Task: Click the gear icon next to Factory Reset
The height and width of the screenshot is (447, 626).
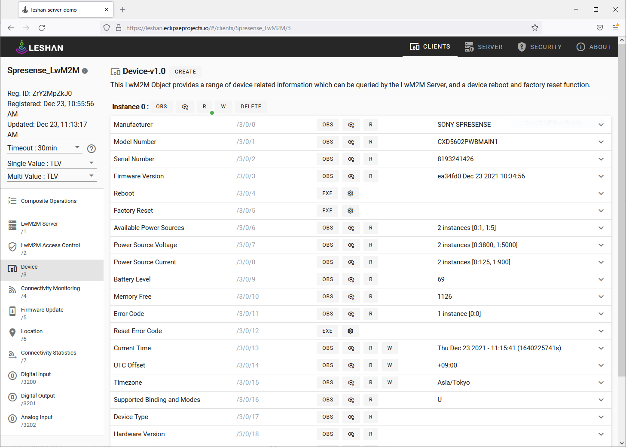Action: [350, 211]
